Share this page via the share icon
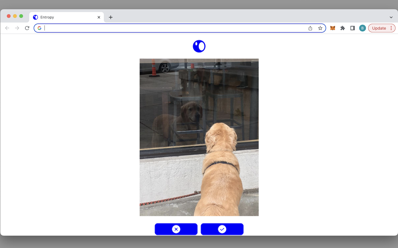The image size is (398, 248). pos(310,28)
